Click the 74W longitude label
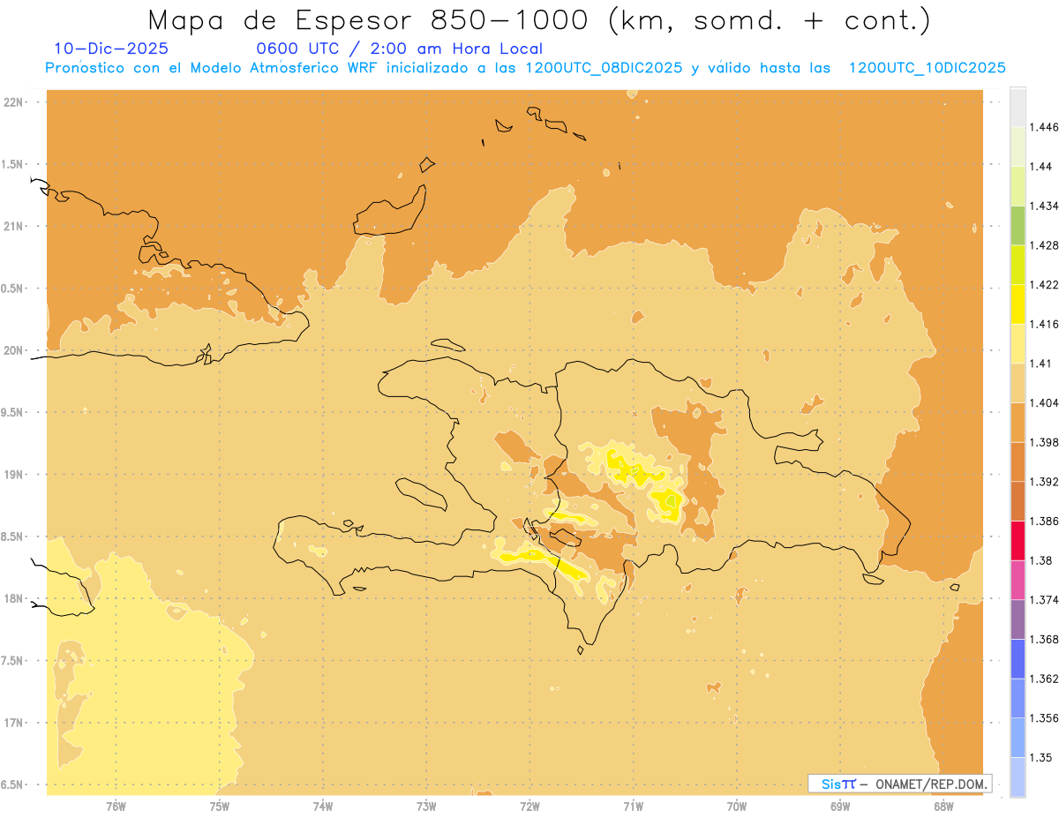 coord(323,806)
